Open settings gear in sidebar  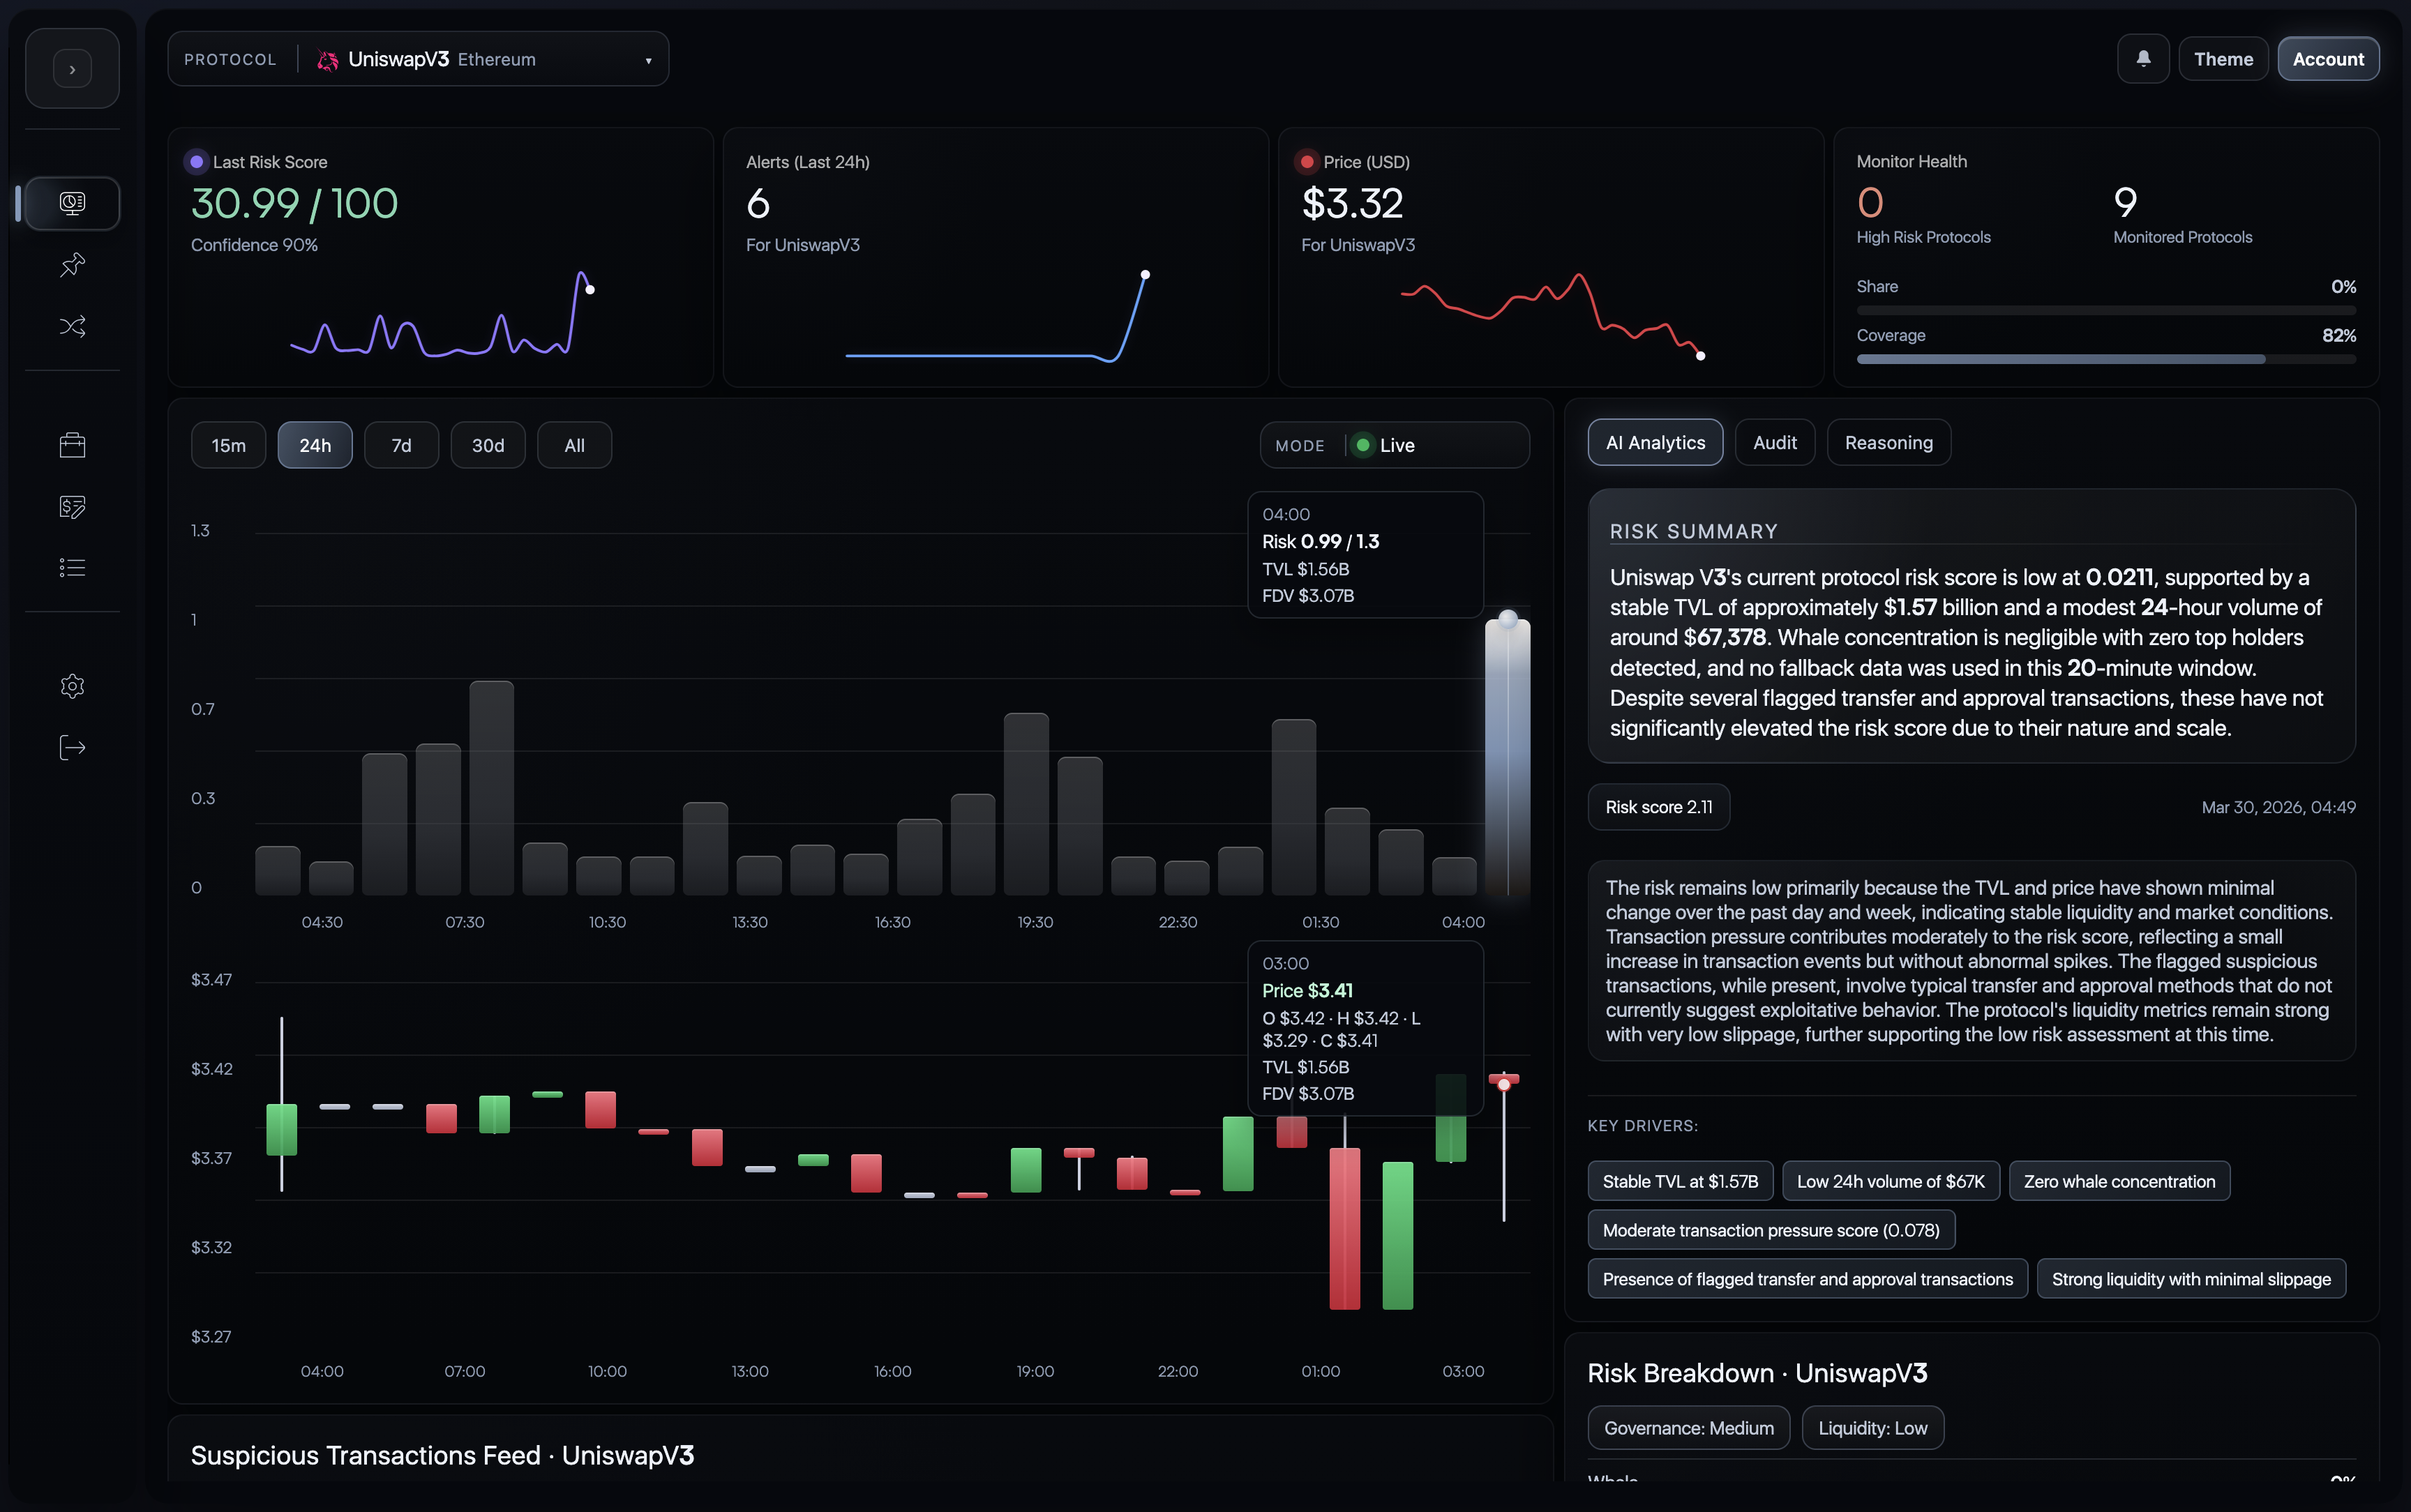tap(72, 686)
